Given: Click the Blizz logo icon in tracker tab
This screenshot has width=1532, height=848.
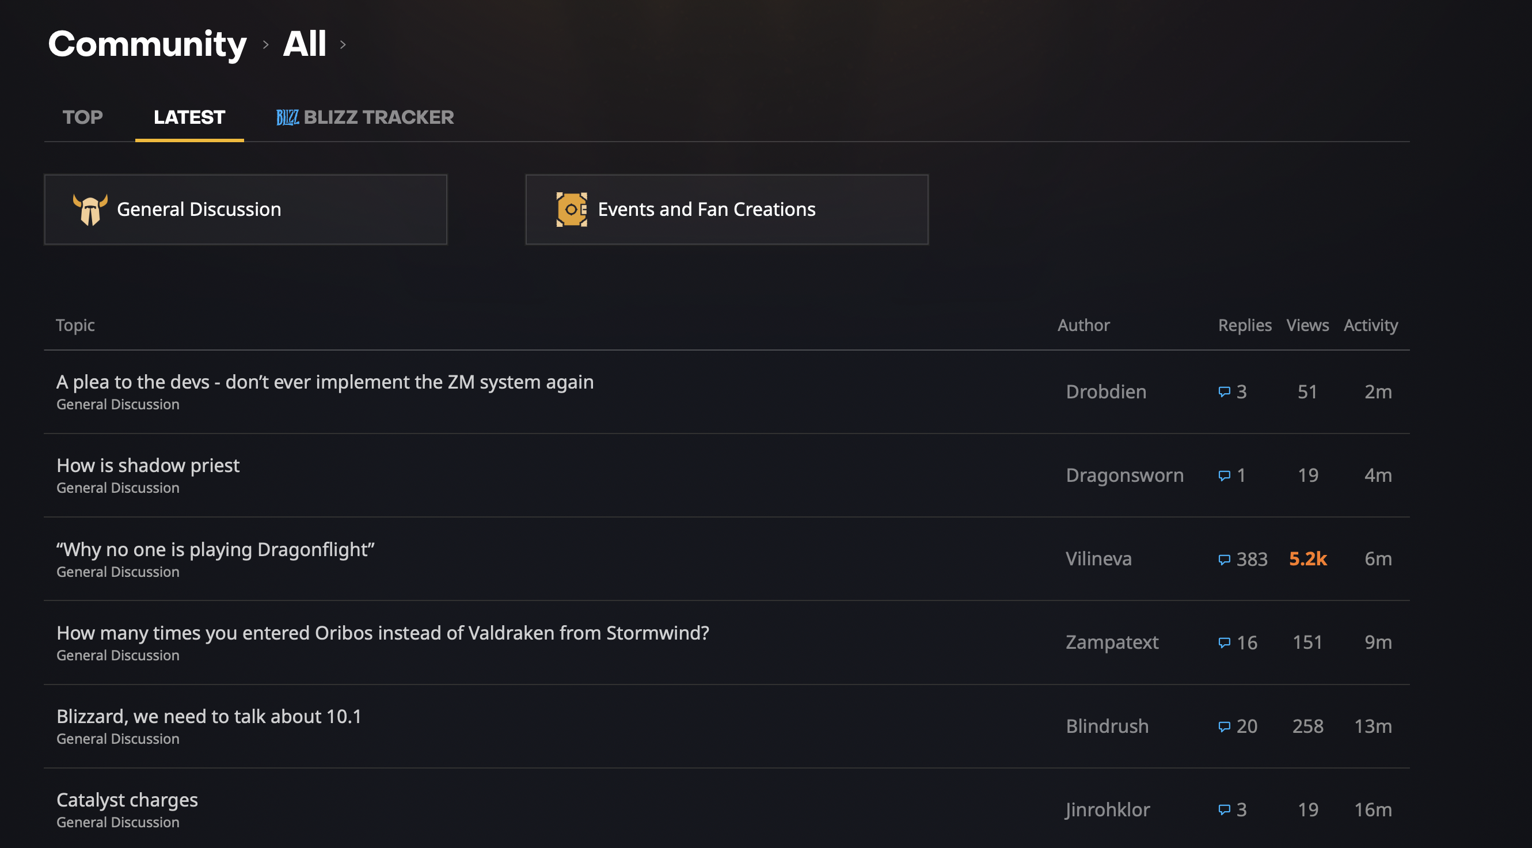Looking at the screenshot, I should (x=287, y=117).
